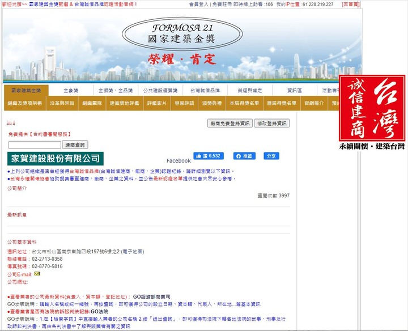Click the Facebook Like button showing 6,532
This screenshot has width=408, height=331.
(x=209, y=156)
